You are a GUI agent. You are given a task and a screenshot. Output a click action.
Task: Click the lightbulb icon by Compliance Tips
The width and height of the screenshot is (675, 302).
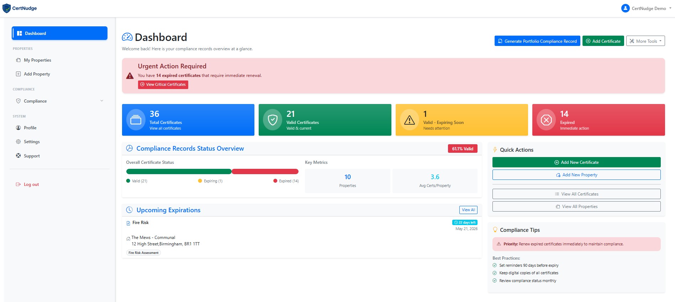coord(495,230)
